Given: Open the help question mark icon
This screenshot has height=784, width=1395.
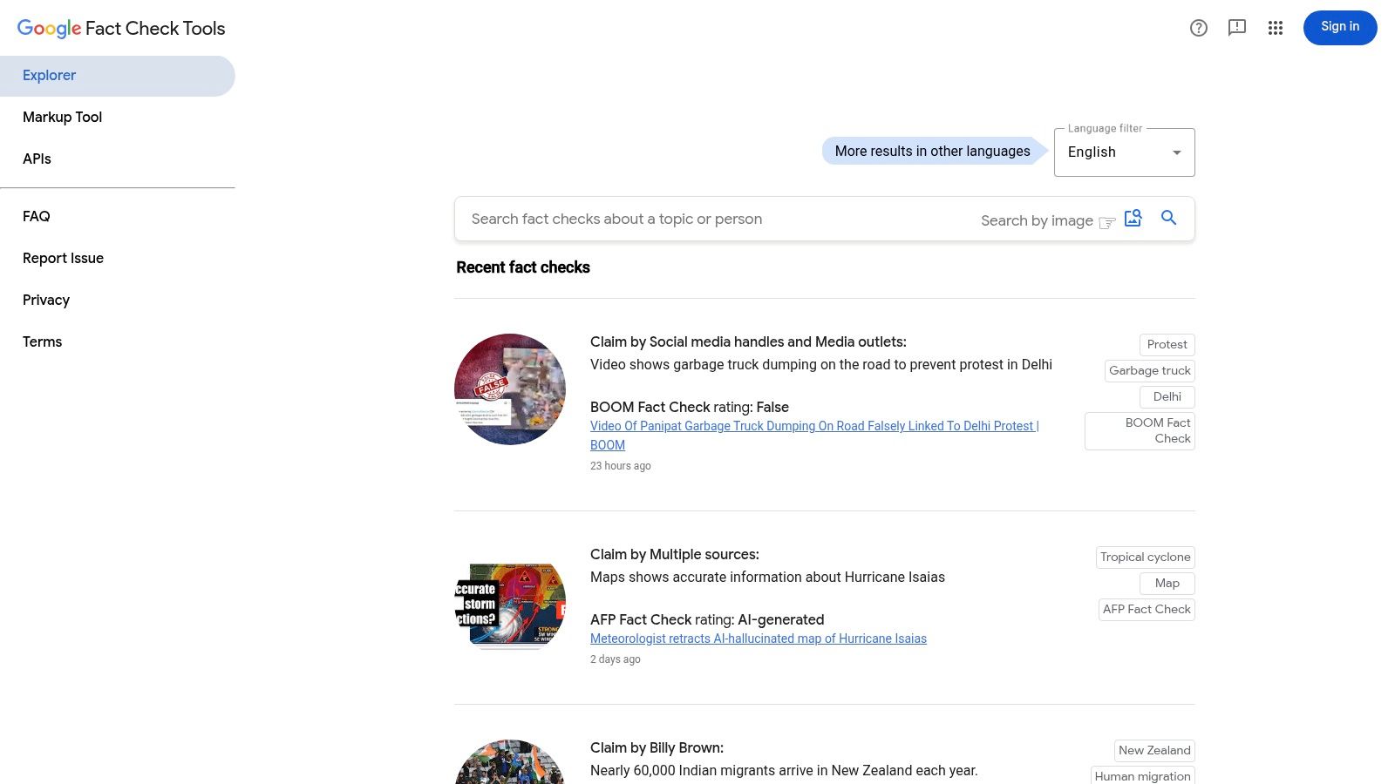Looking at the screenshot, I should [x=1199, y=28].
